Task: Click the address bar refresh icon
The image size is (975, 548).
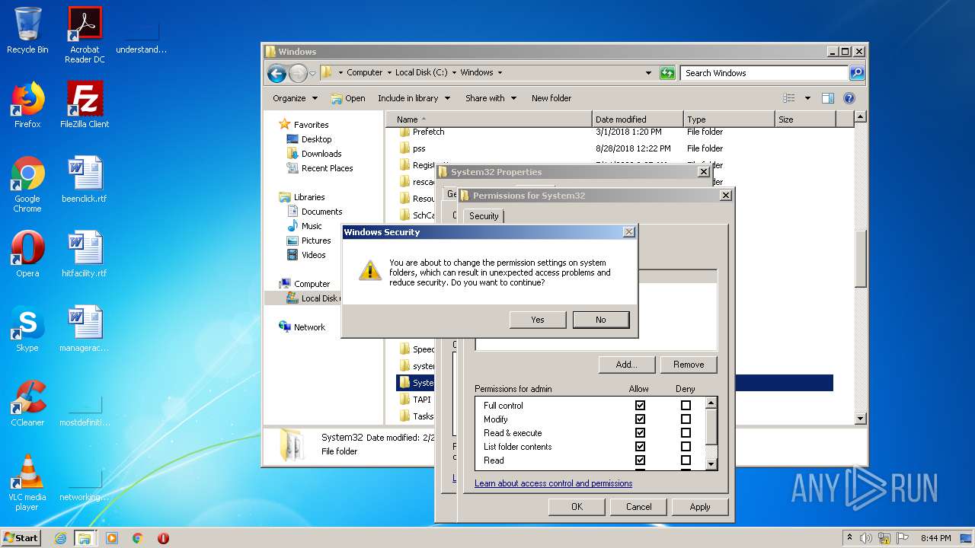Action: tap(667, 73)
